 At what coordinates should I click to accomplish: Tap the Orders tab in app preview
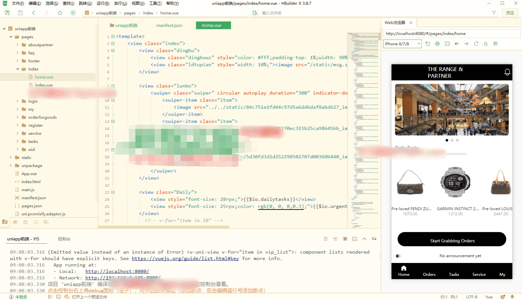[429, 271]
